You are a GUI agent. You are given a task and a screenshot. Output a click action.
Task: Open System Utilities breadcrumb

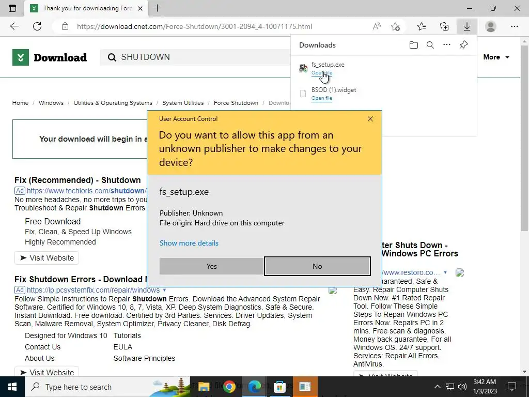point(183,103)
